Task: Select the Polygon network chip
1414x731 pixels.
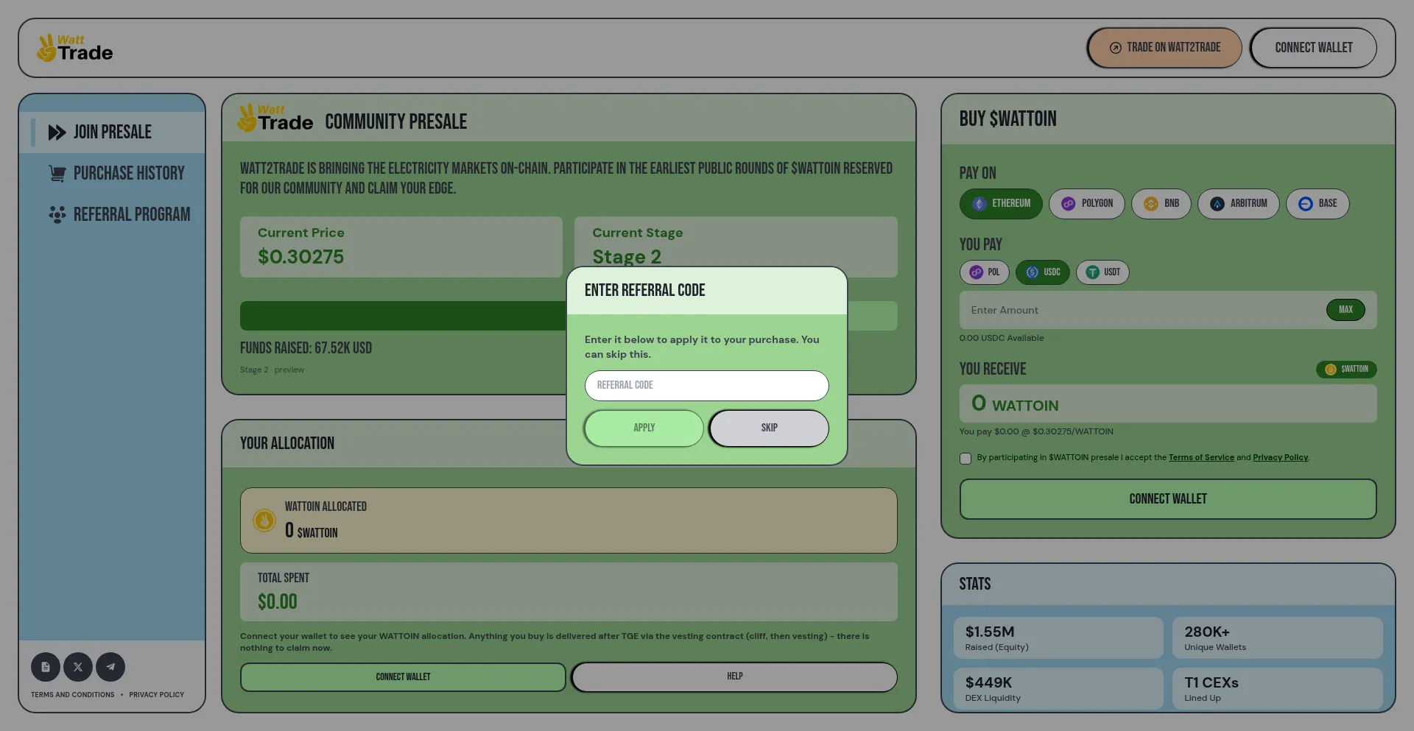Action: (1087, 204)
